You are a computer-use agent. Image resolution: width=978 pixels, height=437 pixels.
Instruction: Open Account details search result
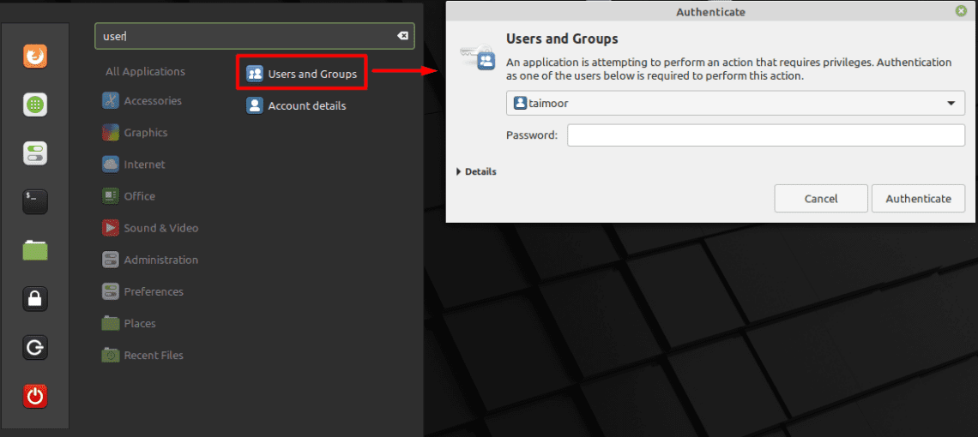pyautogui.click(x=297, y=106)
